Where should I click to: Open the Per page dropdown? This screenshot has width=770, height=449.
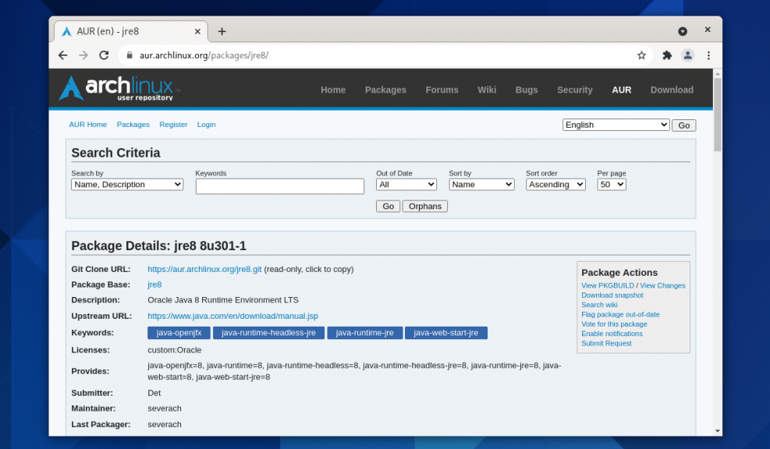[x=612, y=184]
